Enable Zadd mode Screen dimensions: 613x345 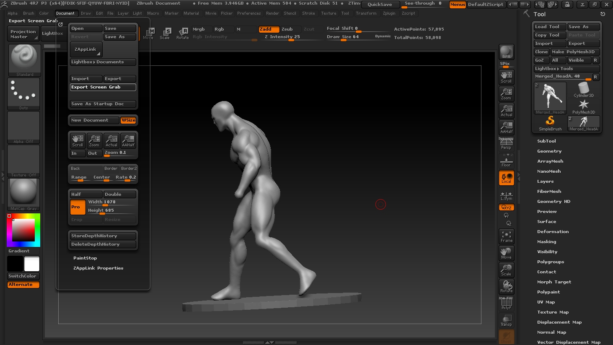[269, 29]
